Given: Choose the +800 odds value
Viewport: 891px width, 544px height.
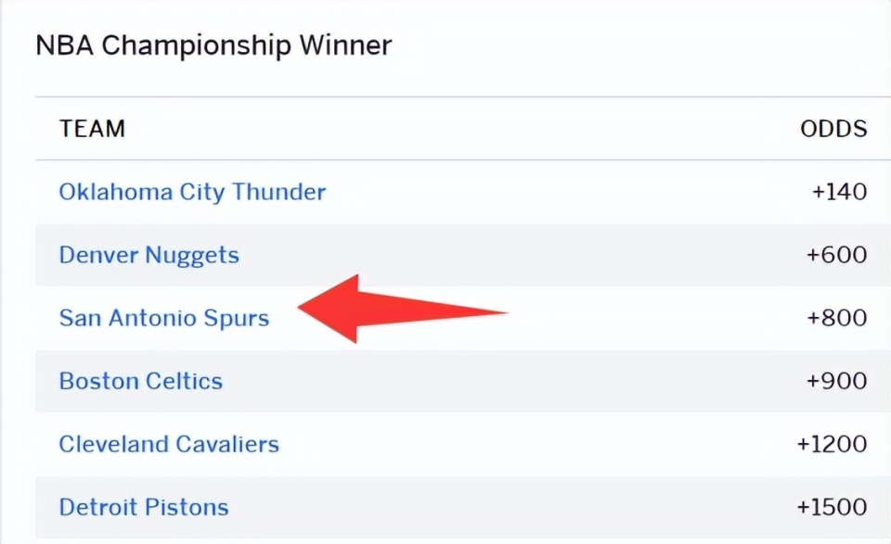Looking at the screenshot, I should 837,318.
